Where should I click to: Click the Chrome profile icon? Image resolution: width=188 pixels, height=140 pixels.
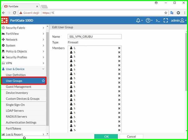(156, 3)
